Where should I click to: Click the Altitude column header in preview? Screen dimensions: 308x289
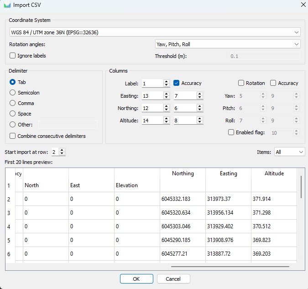coord(274,173)
